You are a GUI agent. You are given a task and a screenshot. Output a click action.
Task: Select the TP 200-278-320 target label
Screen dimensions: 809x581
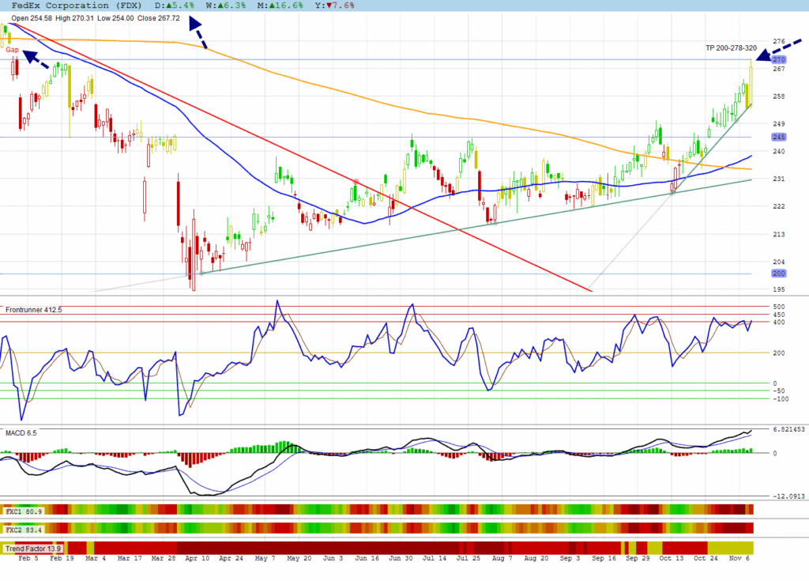point(731,48)
